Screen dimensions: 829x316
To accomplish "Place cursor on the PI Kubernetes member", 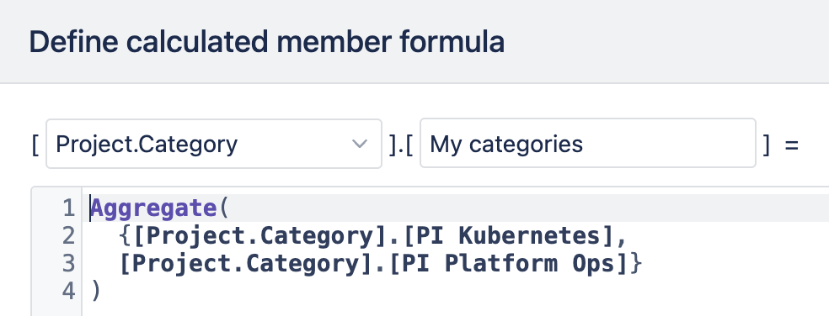I will [503, 236].
